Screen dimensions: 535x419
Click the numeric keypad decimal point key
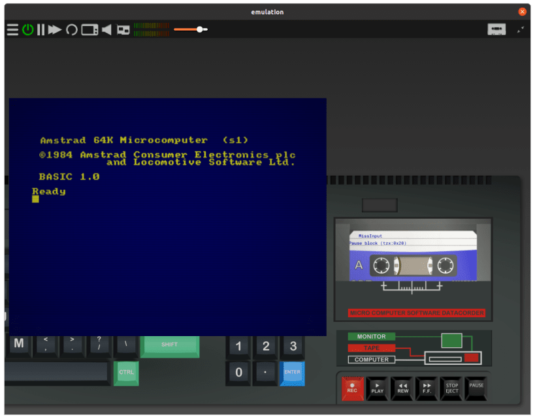(265, 373)
